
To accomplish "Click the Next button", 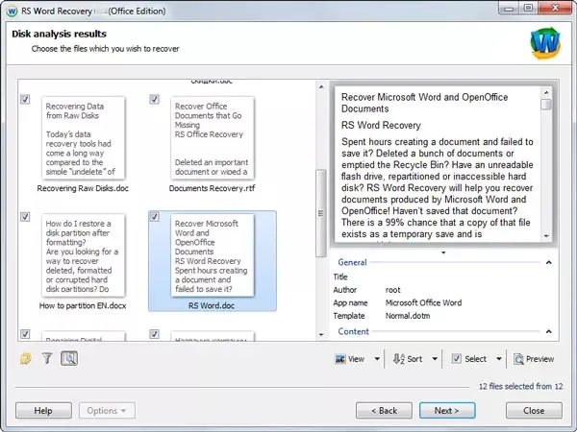I will (x=447, y=410).
